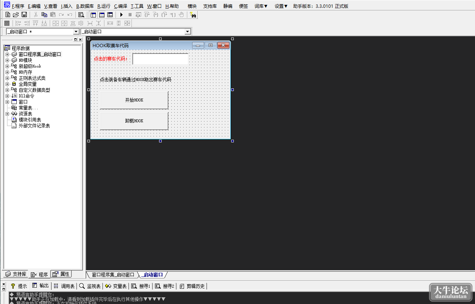Open the T.工具 menu
This screenshot has width=475, height=304.
tap(137, 6)
